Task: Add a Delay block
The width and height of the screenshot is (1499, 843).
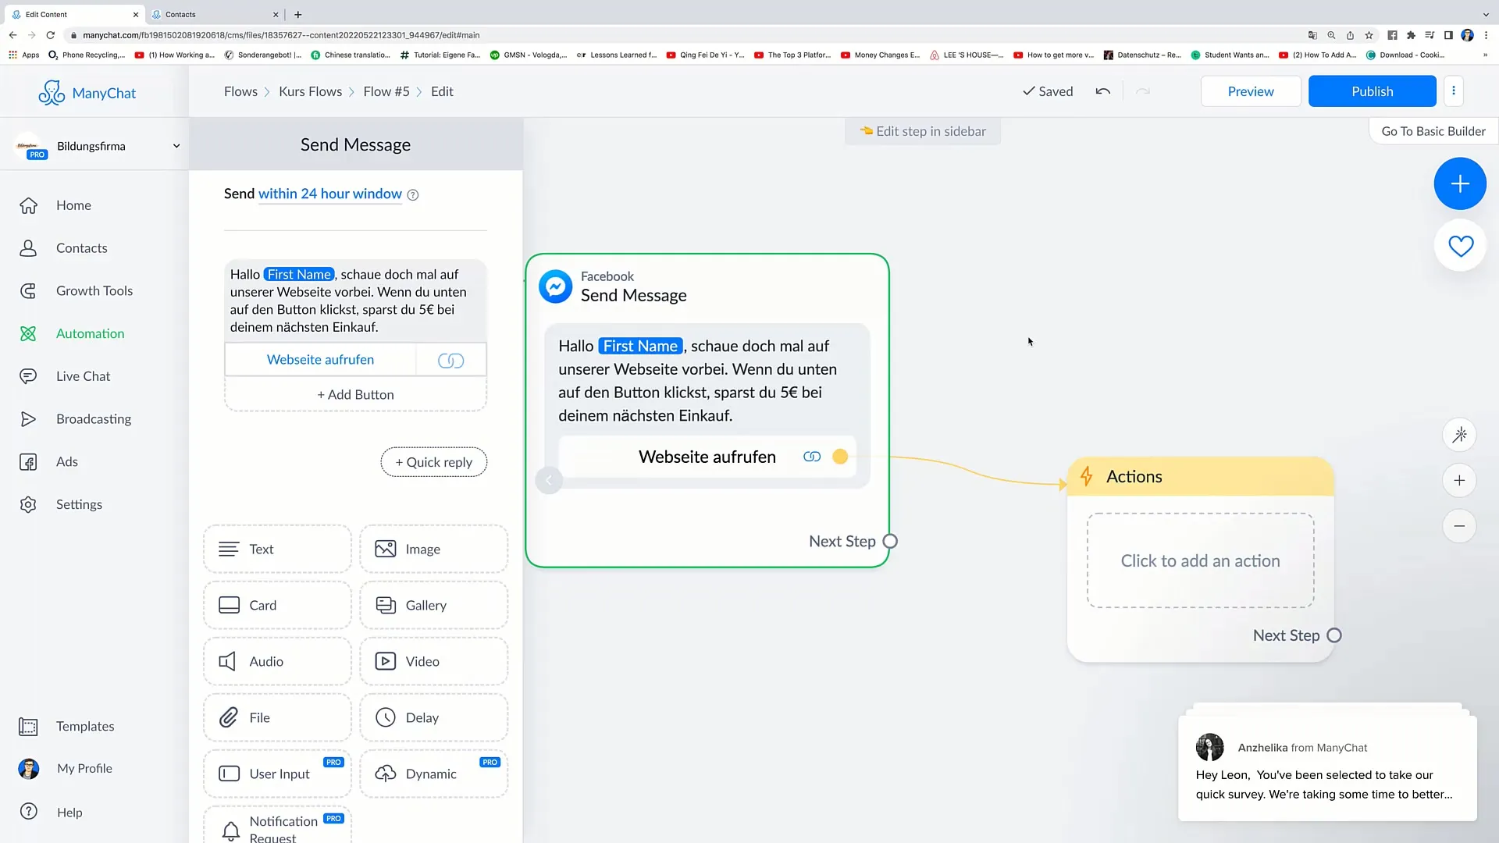Action: (x=433, y=718)
